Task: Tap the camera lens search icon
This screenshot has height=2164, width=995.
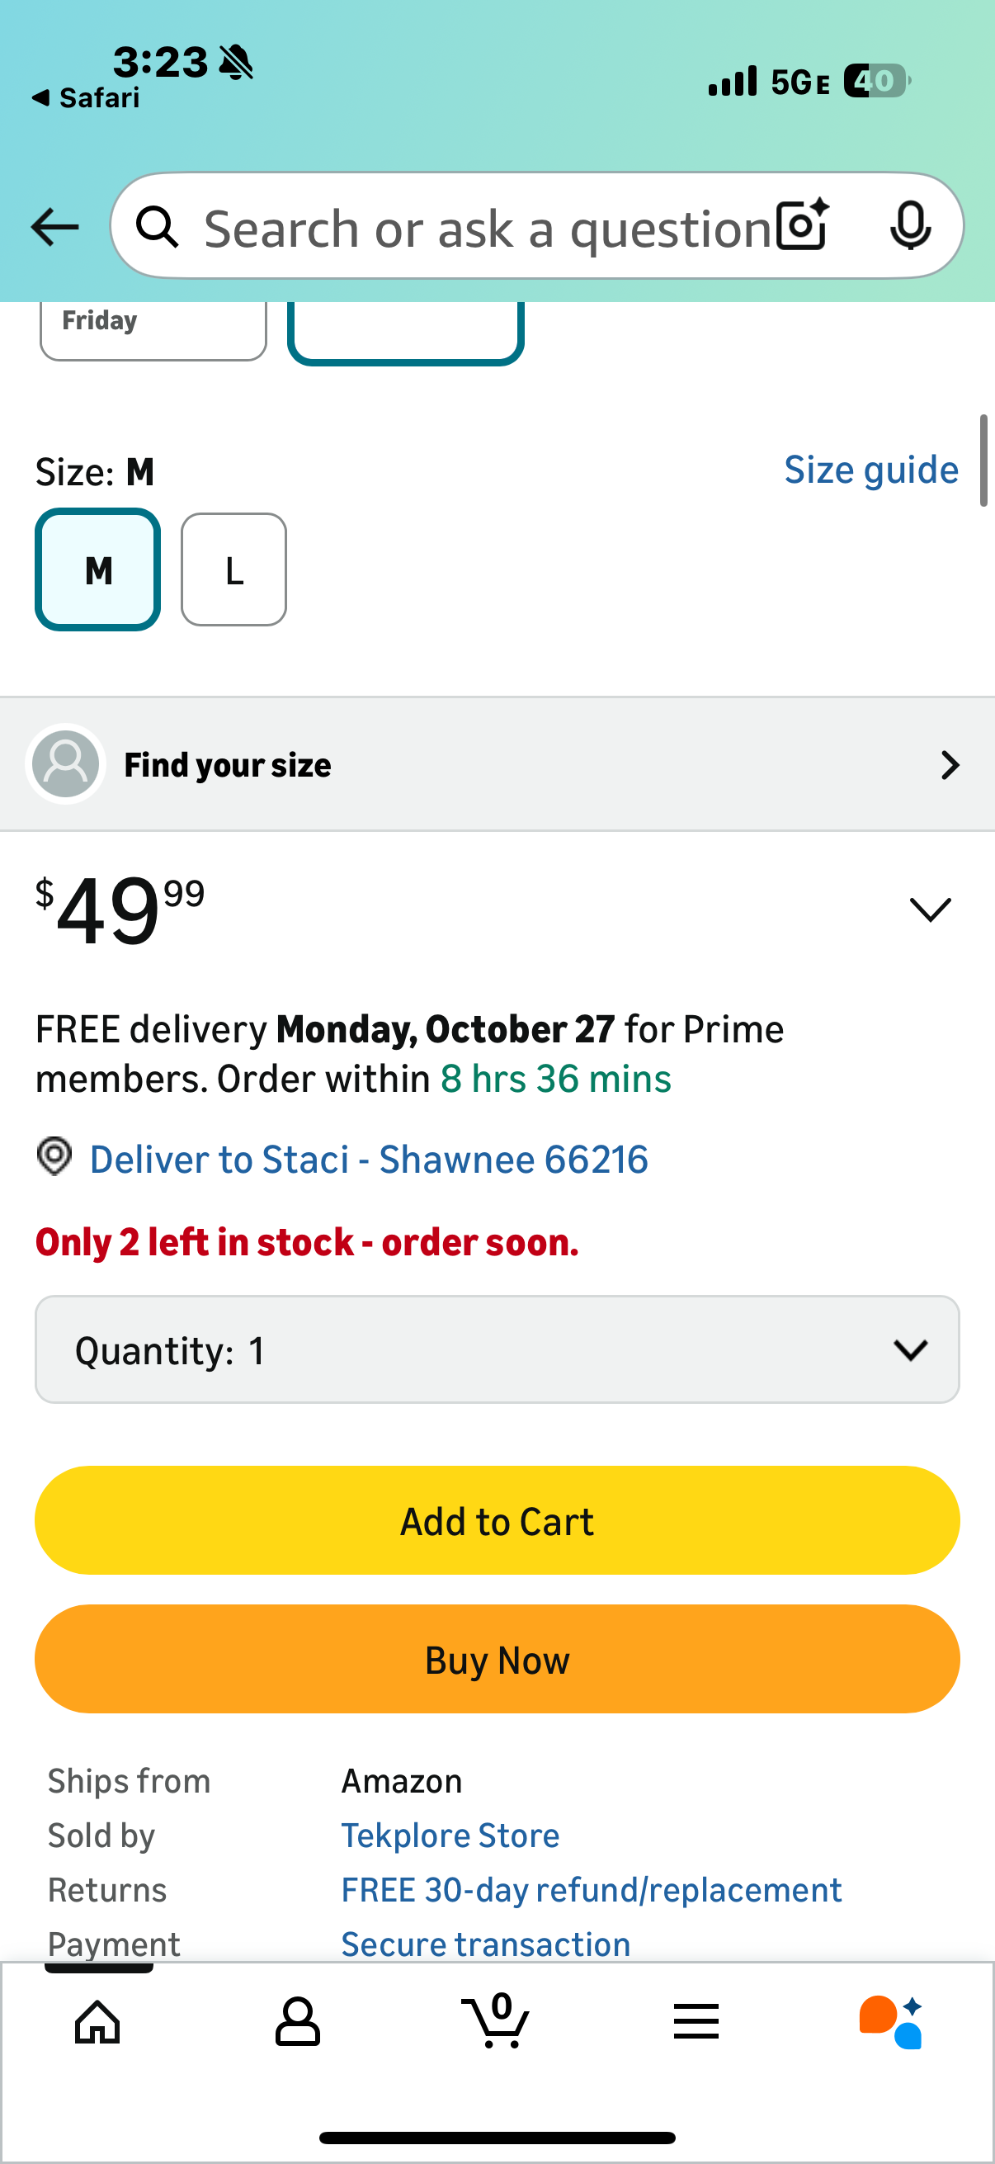Action: point(802,225)
